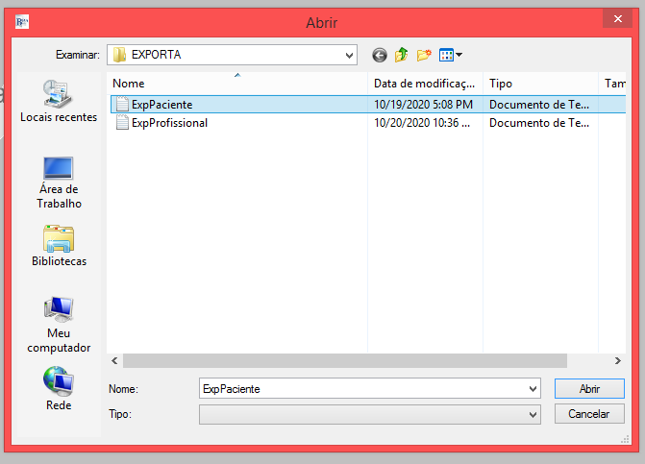Open Rede network location
Image resolution: width=645 pixels, height=464 pixels.
tap(59, 390)
